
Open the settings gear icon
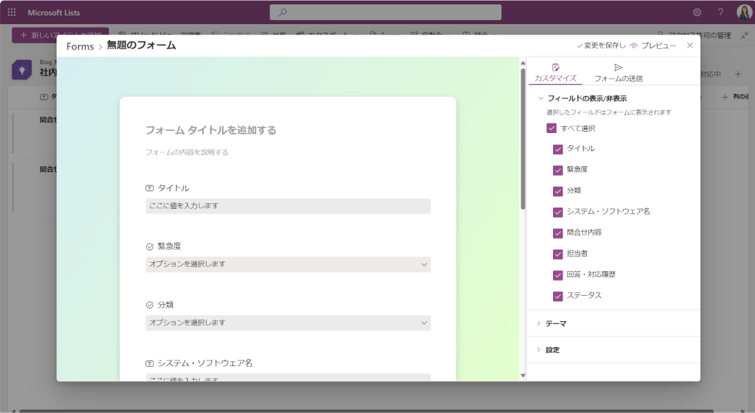[697, 12]
